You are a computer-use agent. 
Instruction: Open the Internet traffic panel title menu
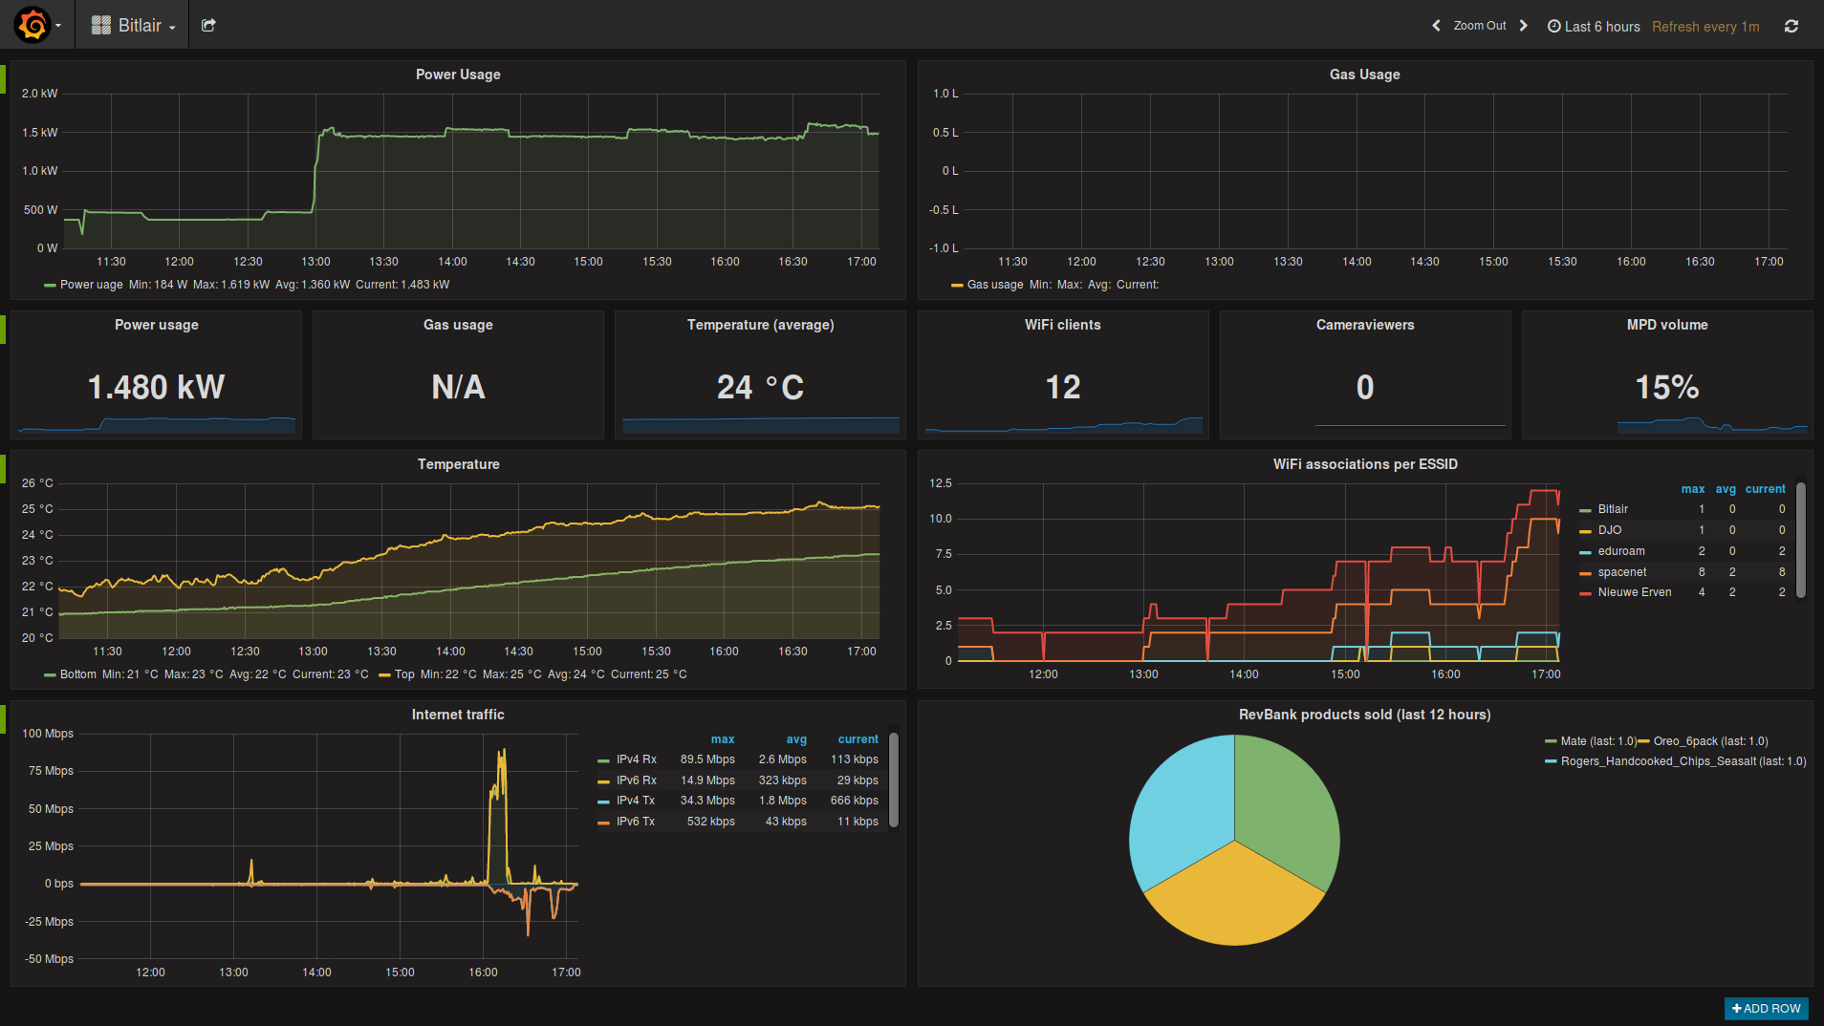458,715
